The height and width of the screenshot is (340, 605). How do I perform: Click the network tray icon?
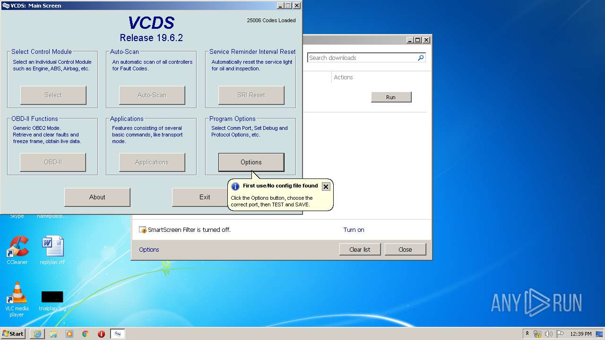(537, 334)
